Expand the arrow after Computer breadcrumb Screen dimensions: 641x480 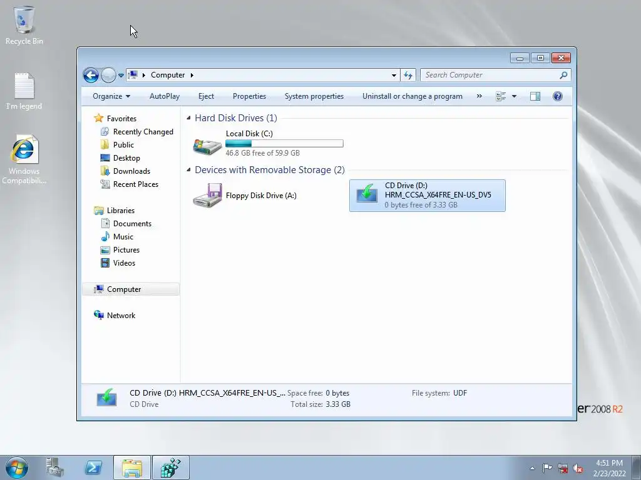[192, 75]
